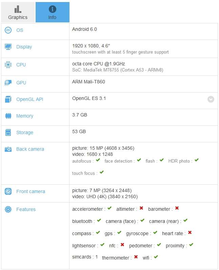Click the CPU chip icon
The image size is (219, 270).
(x=8, y=65)
